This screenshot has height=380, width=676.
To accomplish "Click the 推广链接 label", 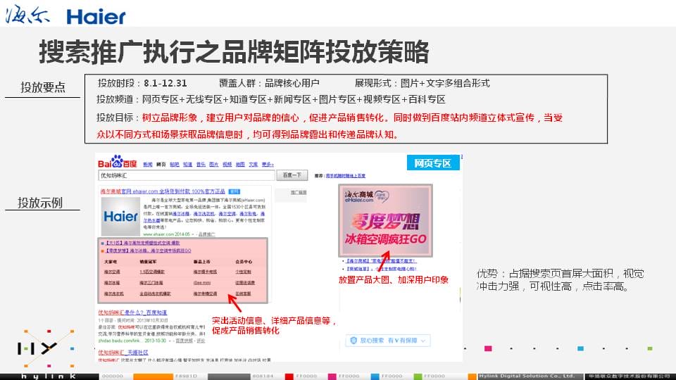I will coord(299,192).
